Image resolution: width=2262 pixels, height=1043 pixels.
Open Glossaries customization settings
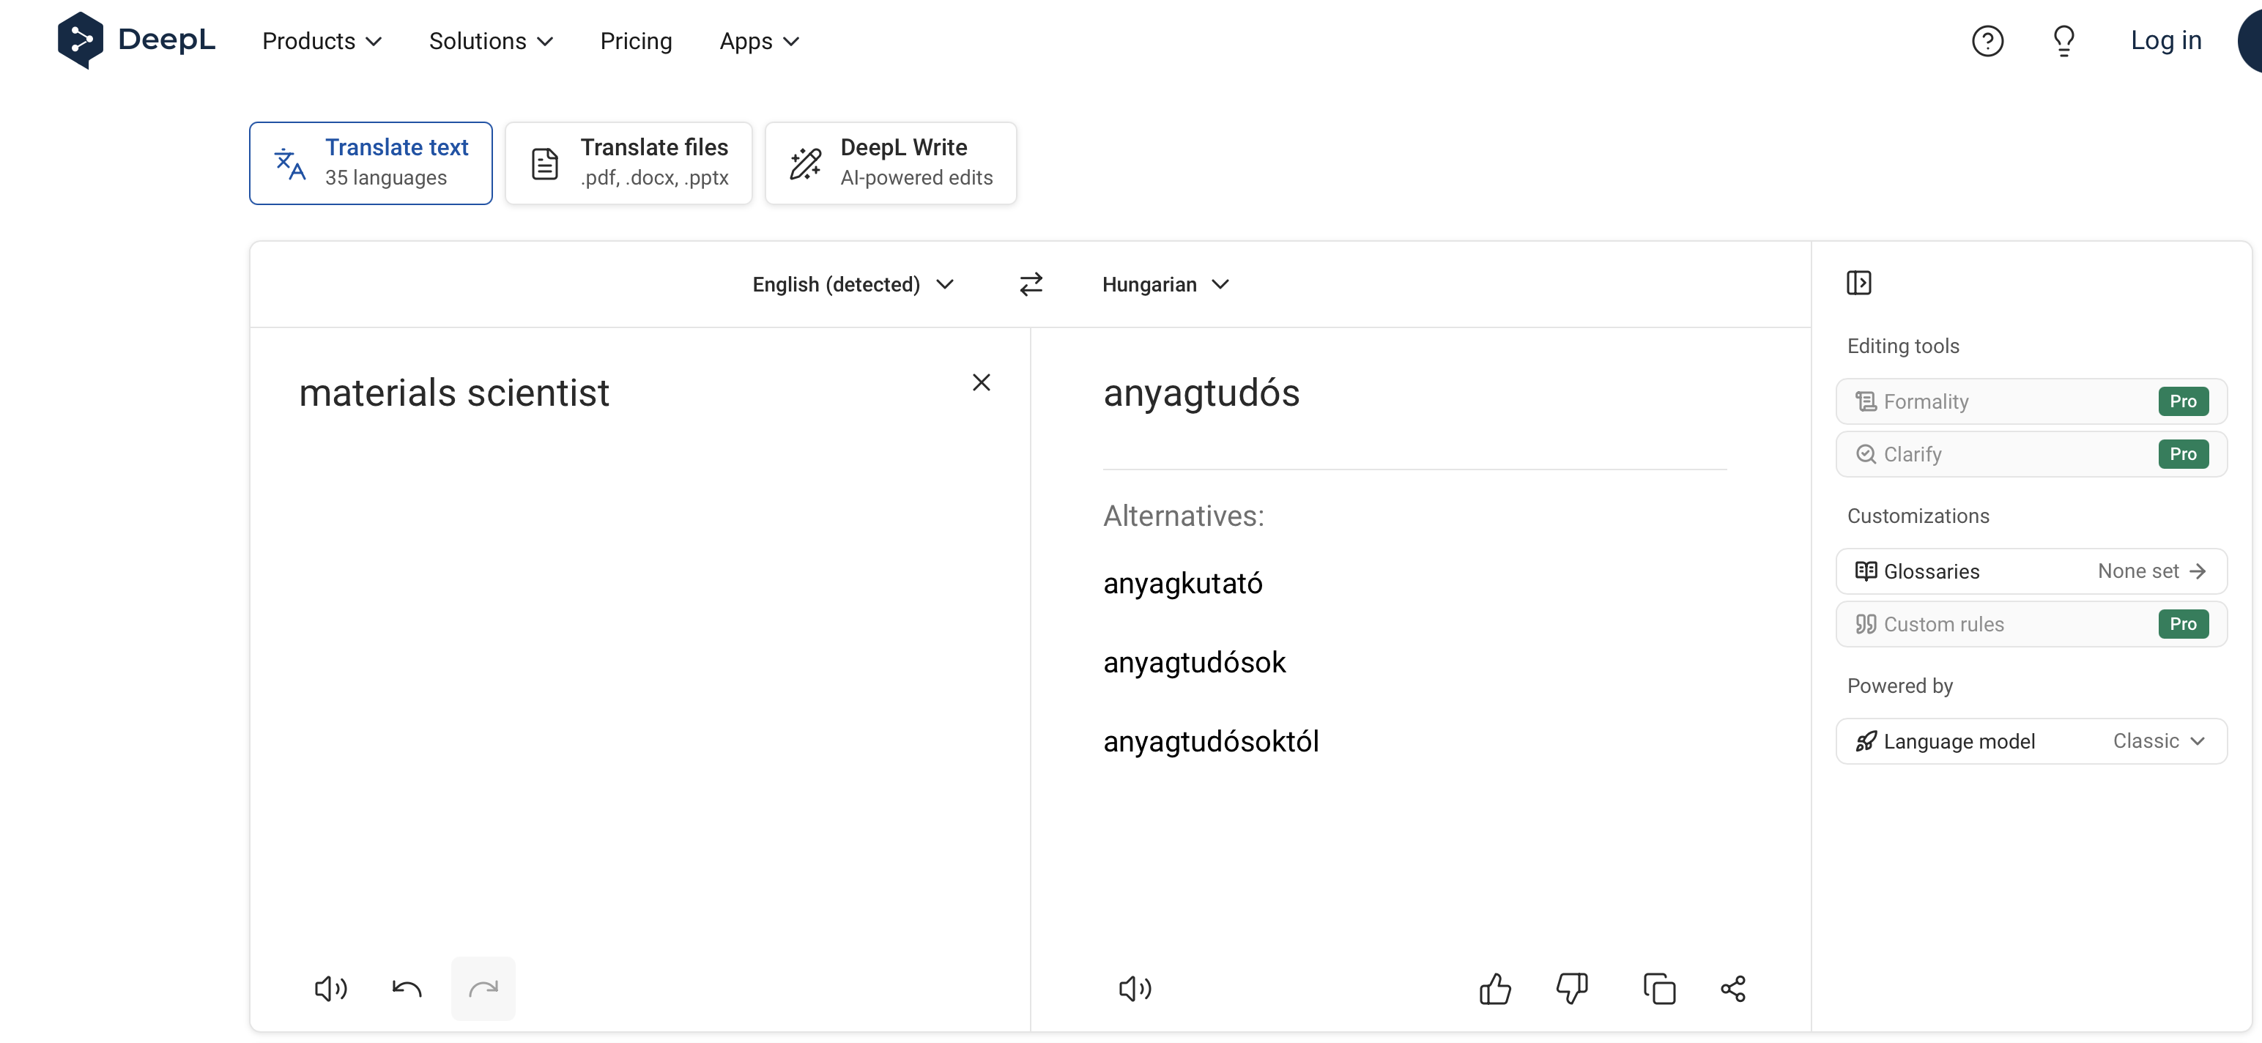tap(2031, 571)
